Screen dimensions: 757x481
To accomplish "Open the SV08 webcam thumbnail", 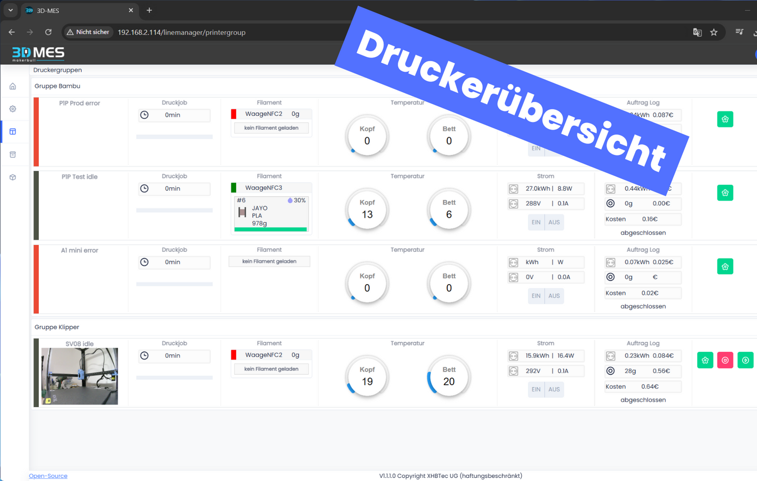I will click(x=80, y=376).
